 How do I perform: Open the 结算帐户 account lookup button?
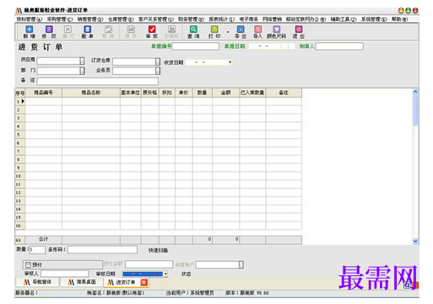click(241, 264)
